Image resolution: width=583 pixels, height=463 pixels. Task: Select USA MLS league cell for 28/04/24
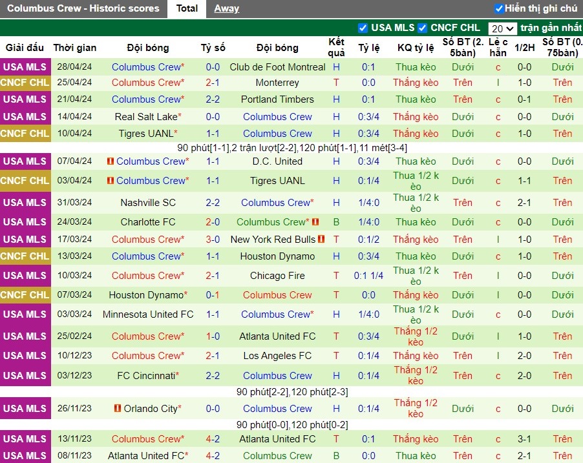click(x=25, y=67)
